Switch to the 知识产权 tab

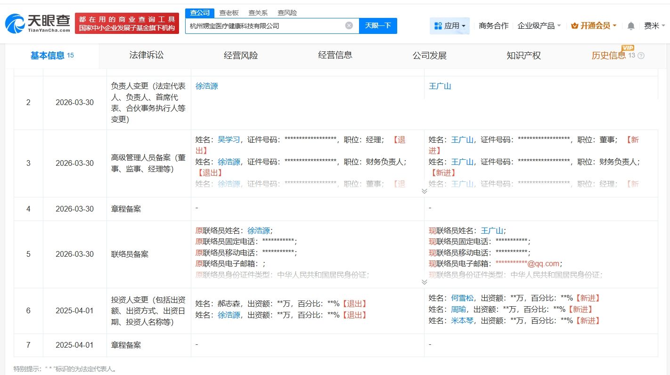[x=523, y=56]
